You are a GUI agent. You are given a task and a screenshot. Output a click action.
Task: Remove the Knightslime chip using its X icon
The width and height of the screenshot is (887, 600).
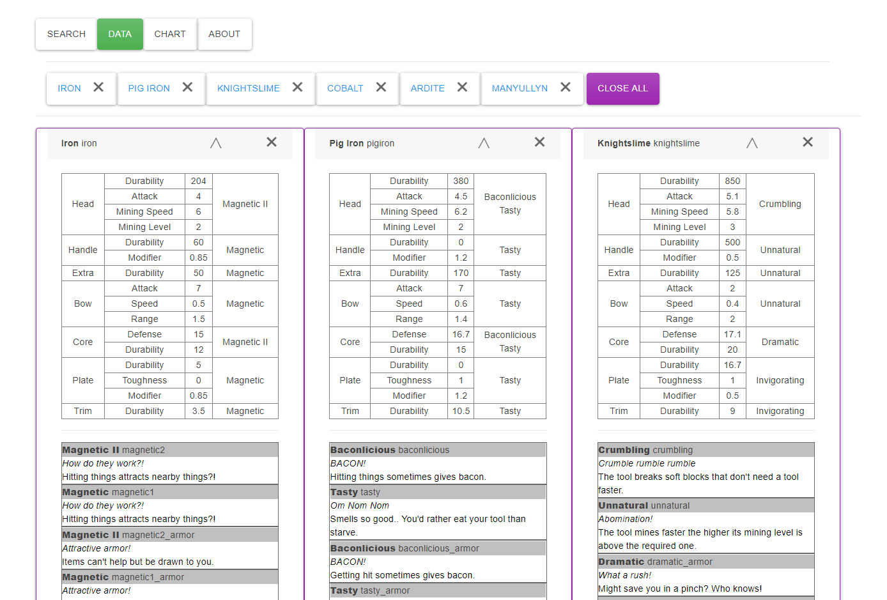pyautogui.click(x=297, y=88)
